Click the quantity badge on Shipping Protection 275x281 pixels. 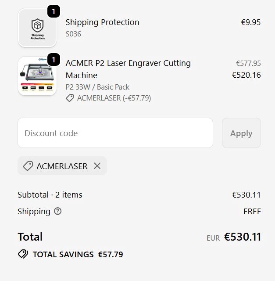(53, 11)
